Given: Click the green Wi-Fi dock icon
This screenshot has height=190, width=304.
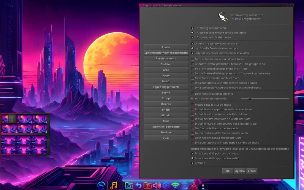Looking at the screenshot, I should click(x=175, y=186).
